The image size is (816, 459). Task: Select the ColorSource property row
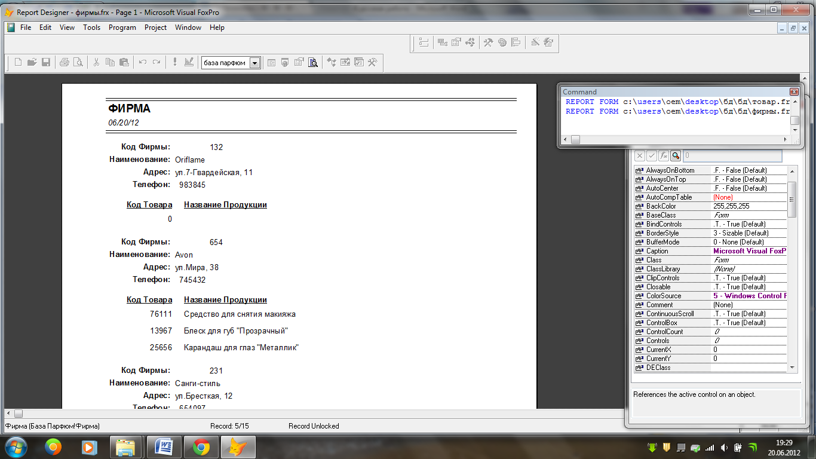pos(711,296)
